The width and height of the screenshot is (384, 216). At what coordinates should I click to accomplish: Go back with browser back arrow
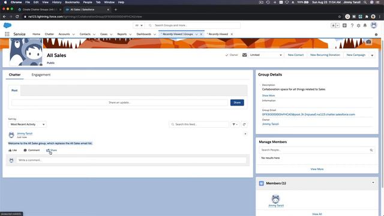4,17
